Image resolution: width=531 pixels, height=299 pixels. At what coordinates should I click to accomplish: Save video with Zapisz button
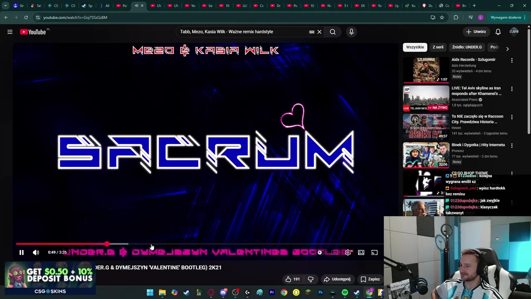(x=370, y=279)
